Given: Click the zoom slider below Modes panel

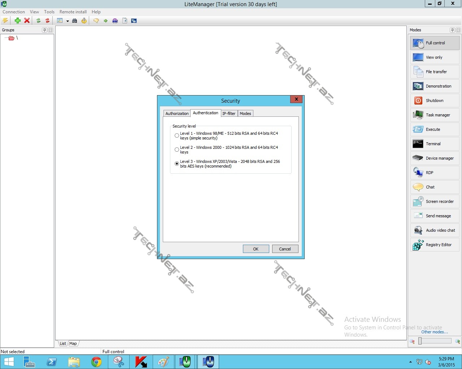Looking at the screenshot, I should click(420, 341).
